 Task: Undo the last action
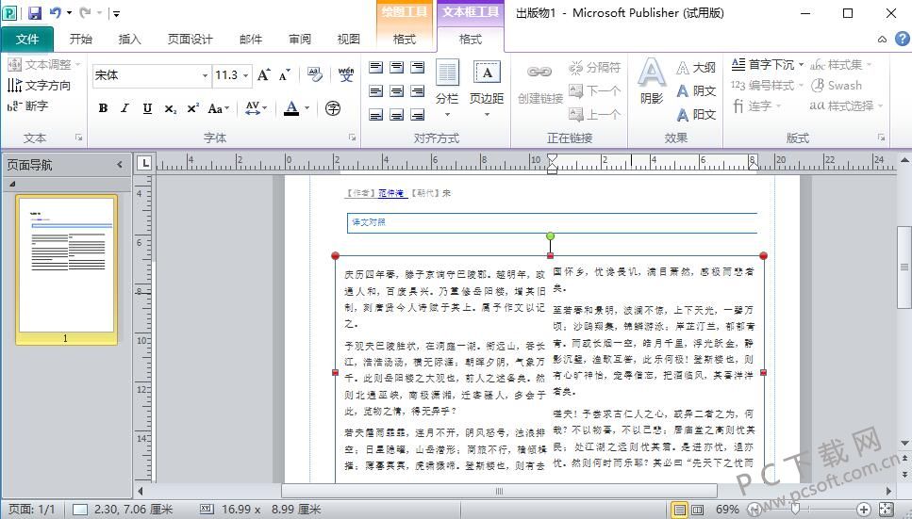coord(56,12)
